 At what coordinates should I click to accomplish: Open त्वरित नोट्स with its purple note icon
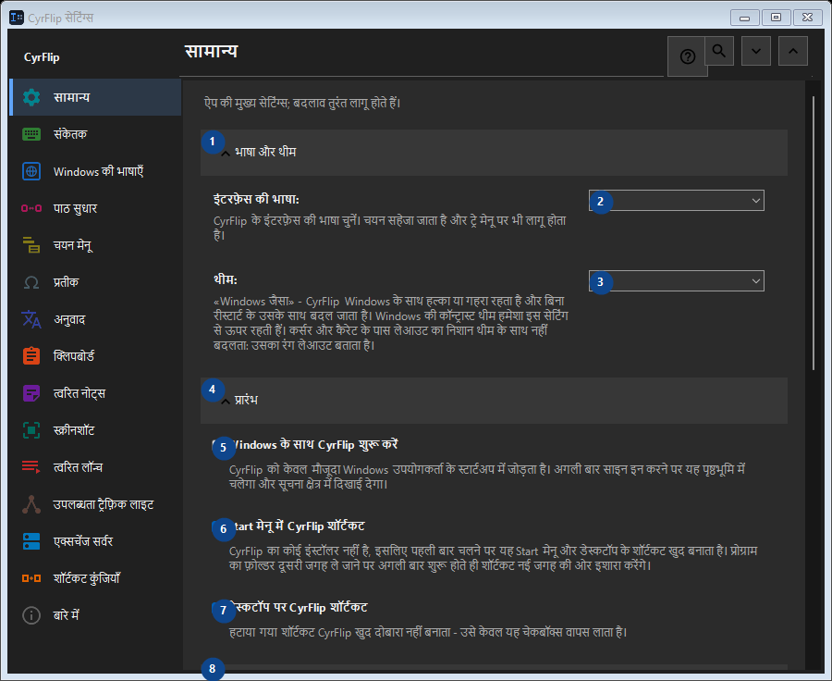[31, 393]
